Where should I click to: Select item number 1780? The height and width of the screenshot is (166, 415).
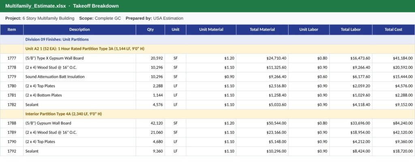point(12,86)
